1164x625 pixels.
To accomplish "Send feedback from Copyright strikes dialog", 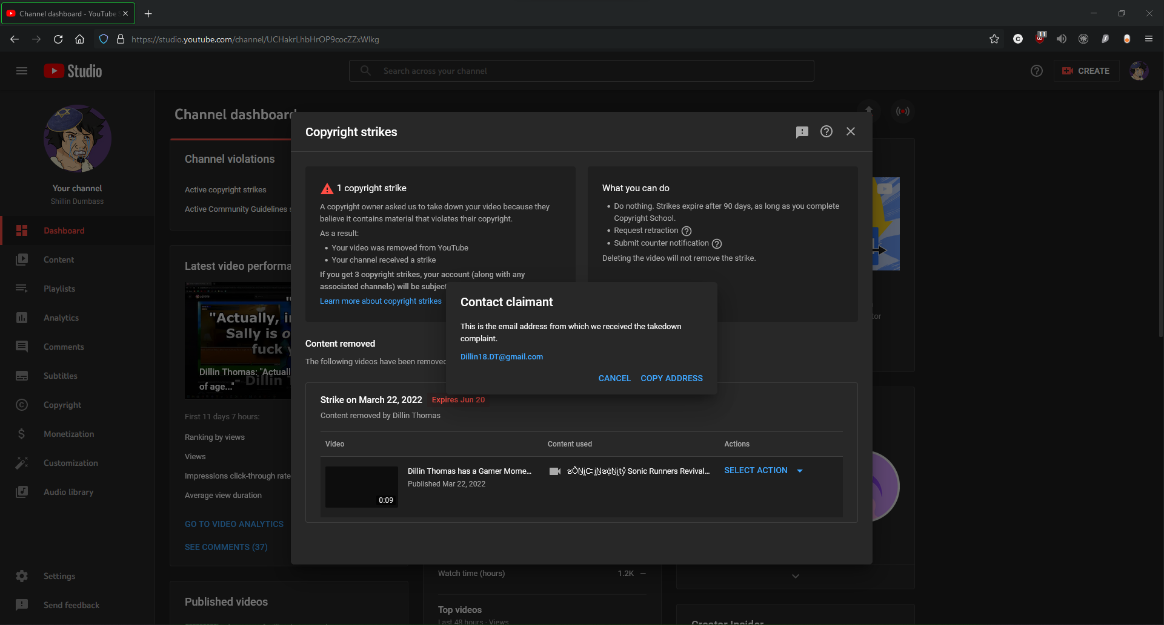I will (802, 132).
